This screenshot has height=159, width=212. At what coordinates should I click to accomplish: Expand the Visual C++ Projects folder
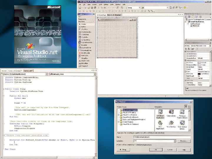[119, 115]
